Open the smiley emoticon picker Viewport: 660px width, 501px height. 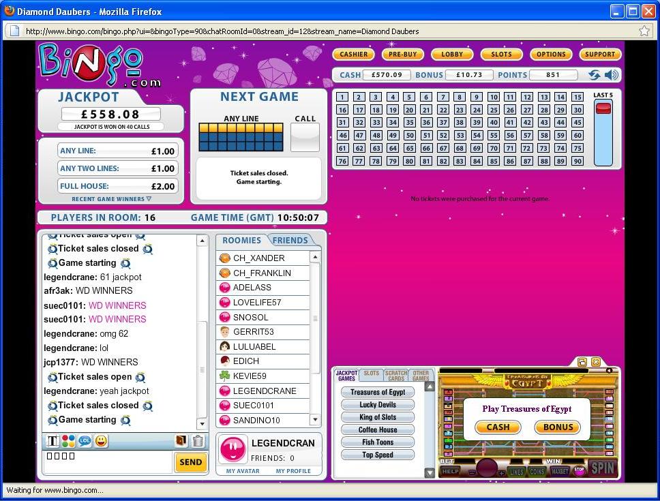(x=101, y=441)
